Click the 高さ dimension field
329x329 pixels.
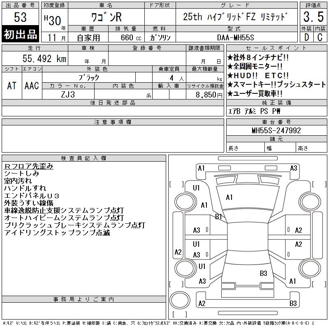[312, 148]
